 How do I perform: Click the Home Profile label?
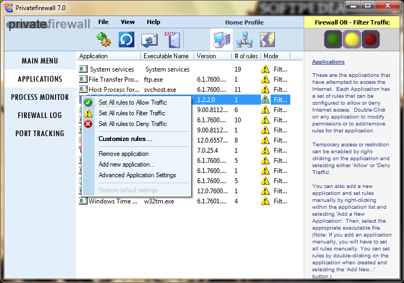(x=244, y=22)
